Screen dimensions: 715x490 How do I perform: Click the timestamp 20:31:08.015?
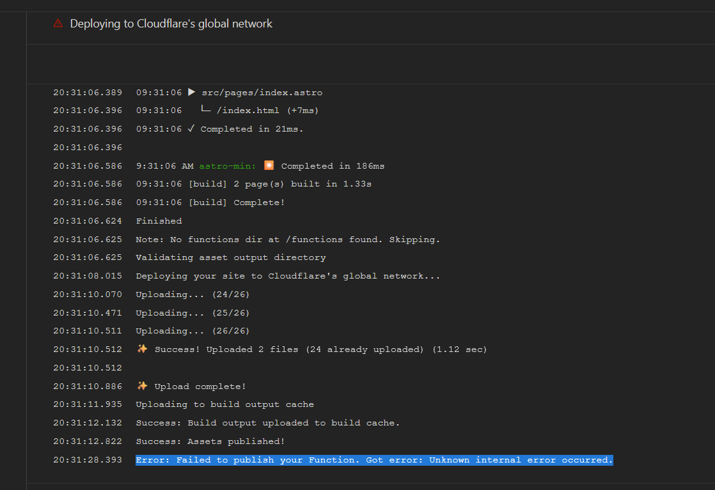(x=88, y=276)
